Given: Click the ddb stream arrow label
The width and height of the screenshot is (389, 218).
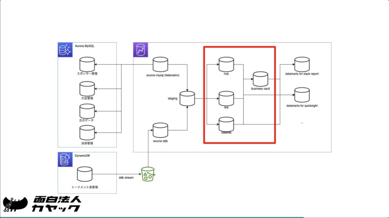Looking at the screenshot, I should 126,178.
